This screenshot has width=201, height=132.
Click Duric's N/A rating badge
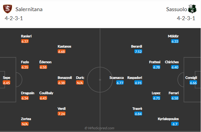[80, 83]
